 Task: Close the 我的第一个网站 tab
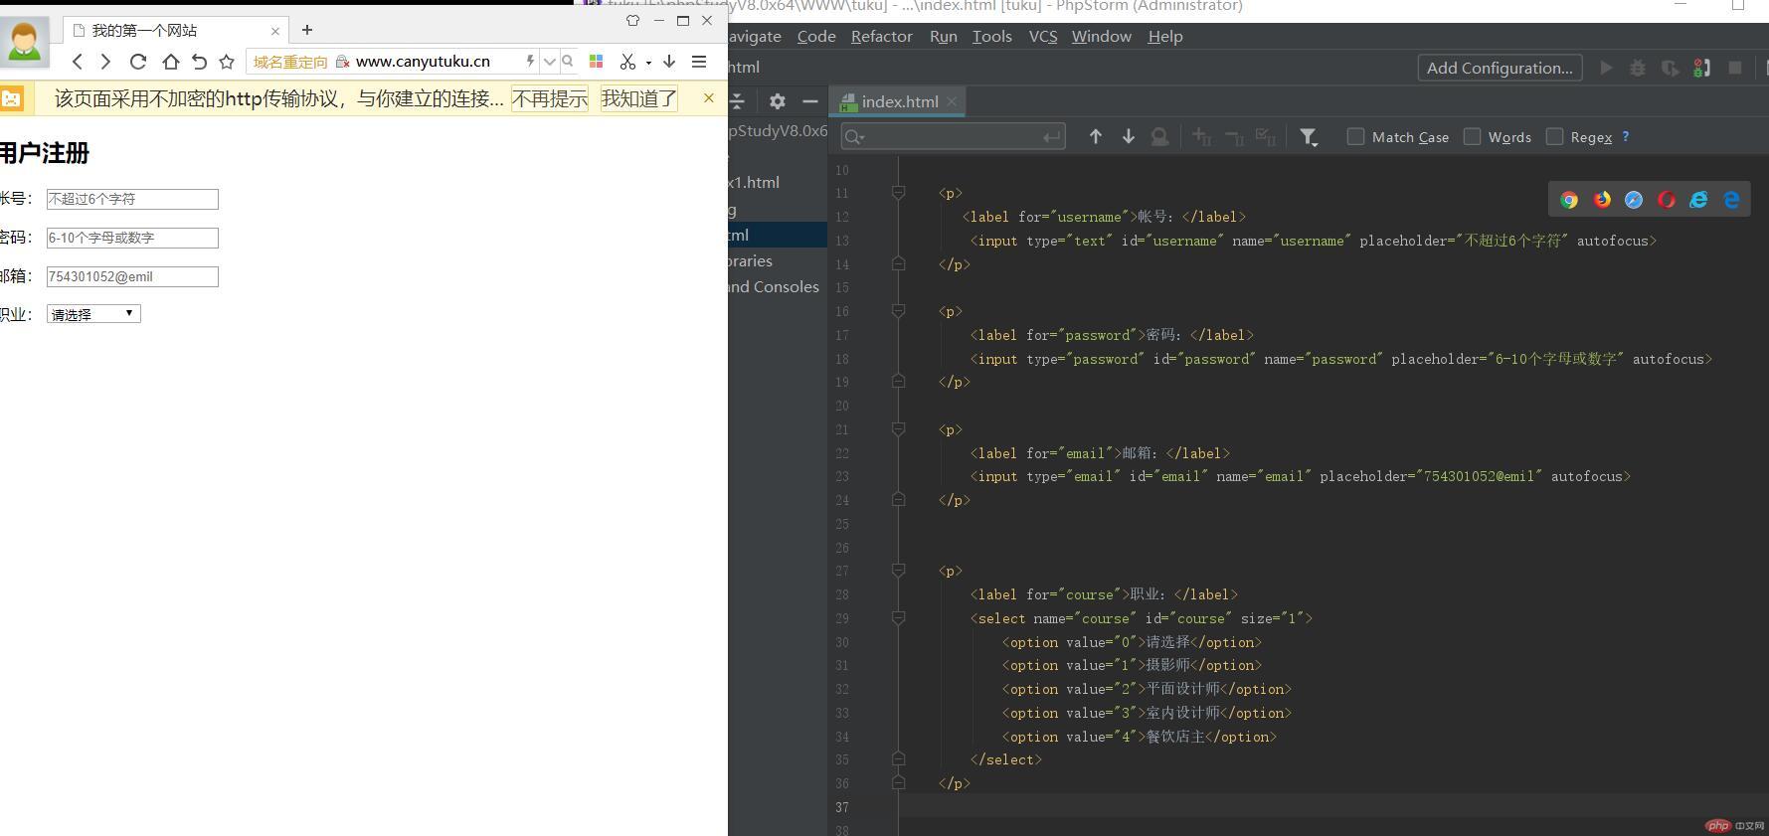click(275, 31)
